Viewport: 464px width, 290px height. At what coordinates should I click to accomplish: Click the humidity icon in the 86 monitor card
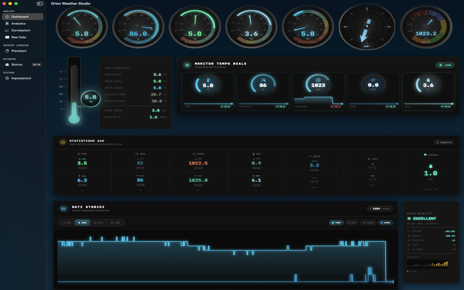[x=263, y=80]
